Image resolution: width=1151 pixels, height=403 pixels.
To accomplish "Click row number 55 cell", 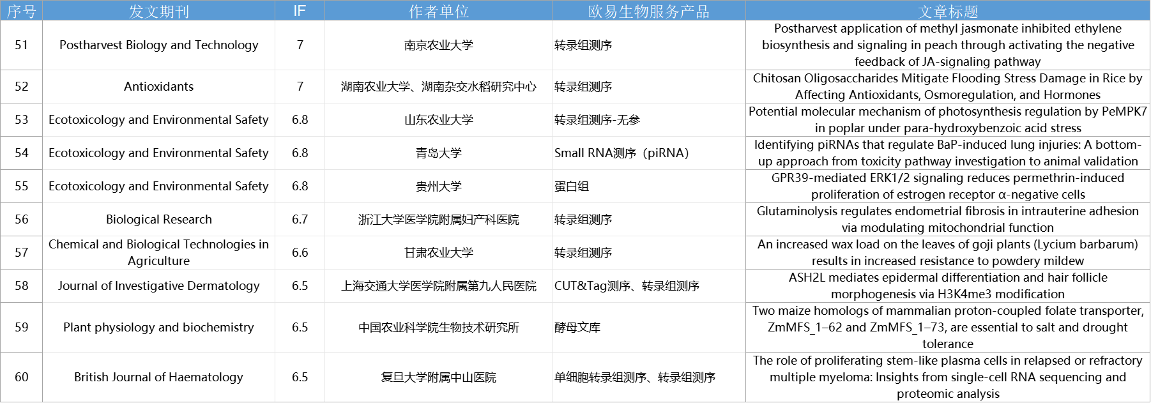I will [21, 186].
